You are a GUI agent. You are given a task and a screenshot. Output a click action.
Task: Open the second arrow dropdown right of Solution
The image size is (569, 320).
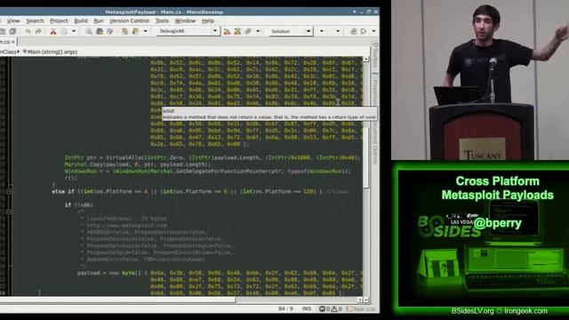(x=338, y=32)
